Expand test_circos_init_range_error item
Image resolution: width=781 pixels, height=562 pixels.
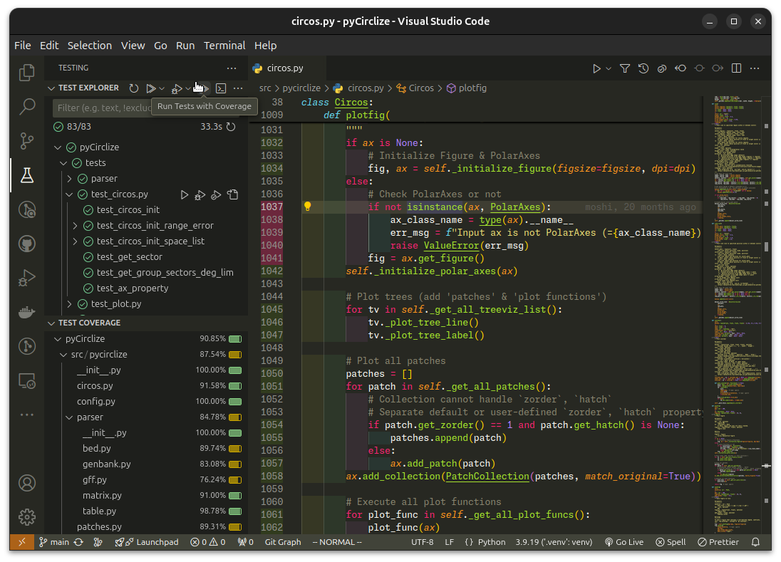click(74, 225)
